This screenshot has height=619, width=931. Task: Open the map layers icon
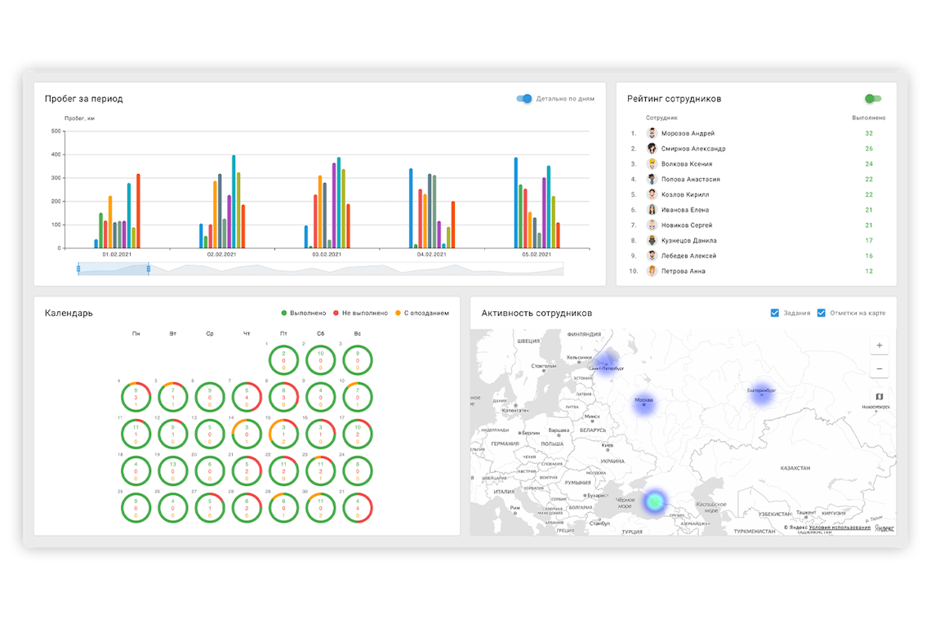(x=880, y=396)
